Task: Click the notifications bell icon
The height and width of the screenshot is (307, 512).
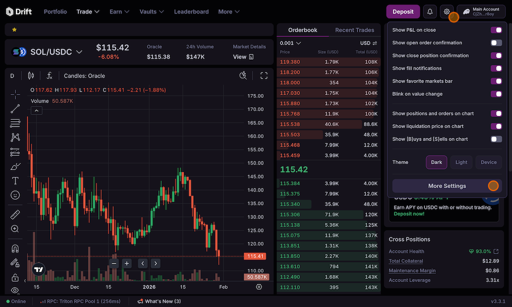Action: pos(429,11)
